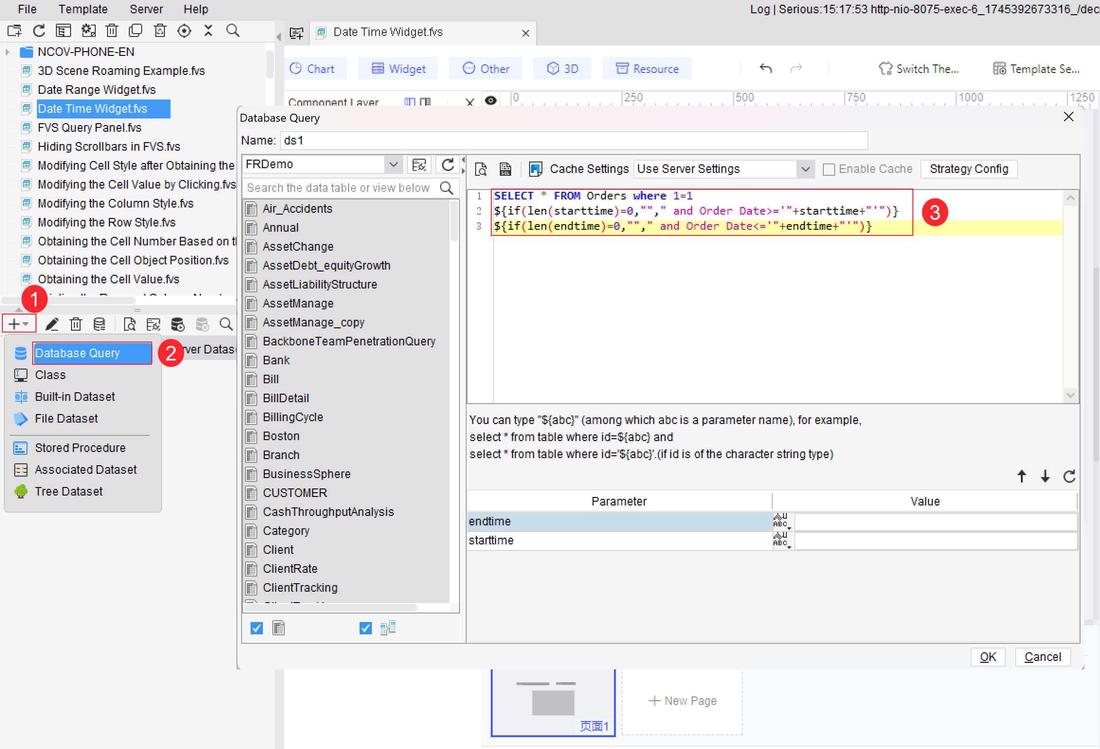
Task: Click the OK button
Action: click(988, 657)
